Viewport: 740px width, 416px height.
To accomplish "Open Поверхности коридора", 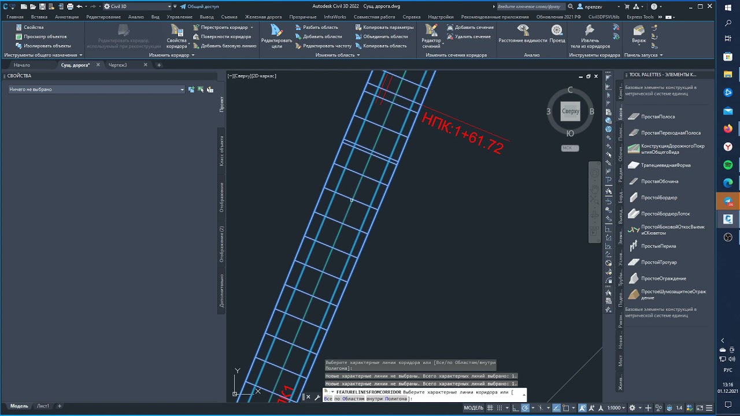I will click(222, 36).
